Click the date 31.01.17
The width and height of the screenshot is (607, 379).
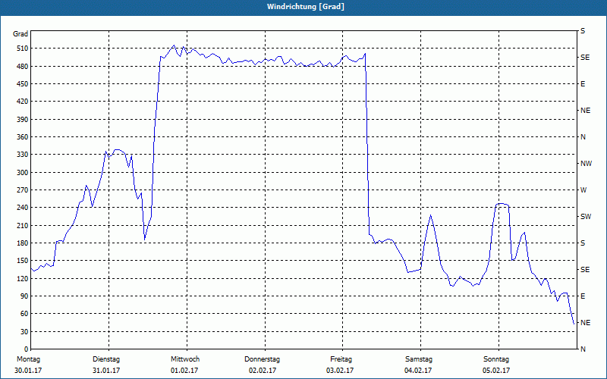click(x=106, y=371)
